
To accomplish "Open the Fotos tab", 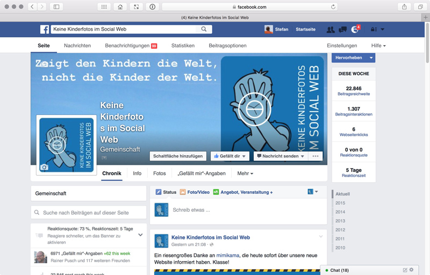I will (159, 173).
